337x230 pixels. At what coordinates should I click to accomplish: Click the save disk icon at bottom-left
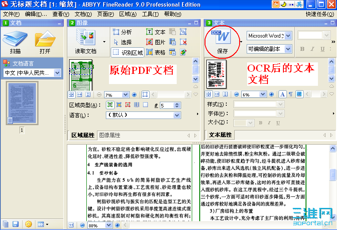point(15,224)
